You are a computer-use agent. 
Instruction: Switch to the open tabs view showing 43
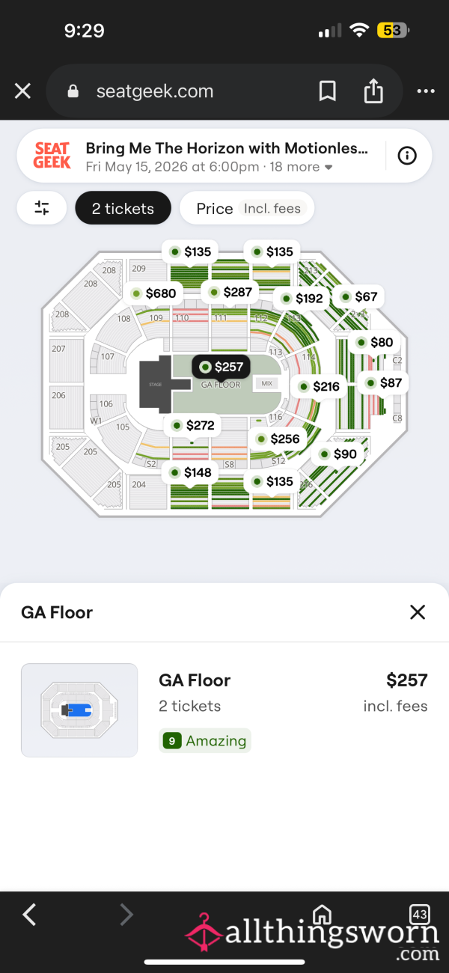421,915
